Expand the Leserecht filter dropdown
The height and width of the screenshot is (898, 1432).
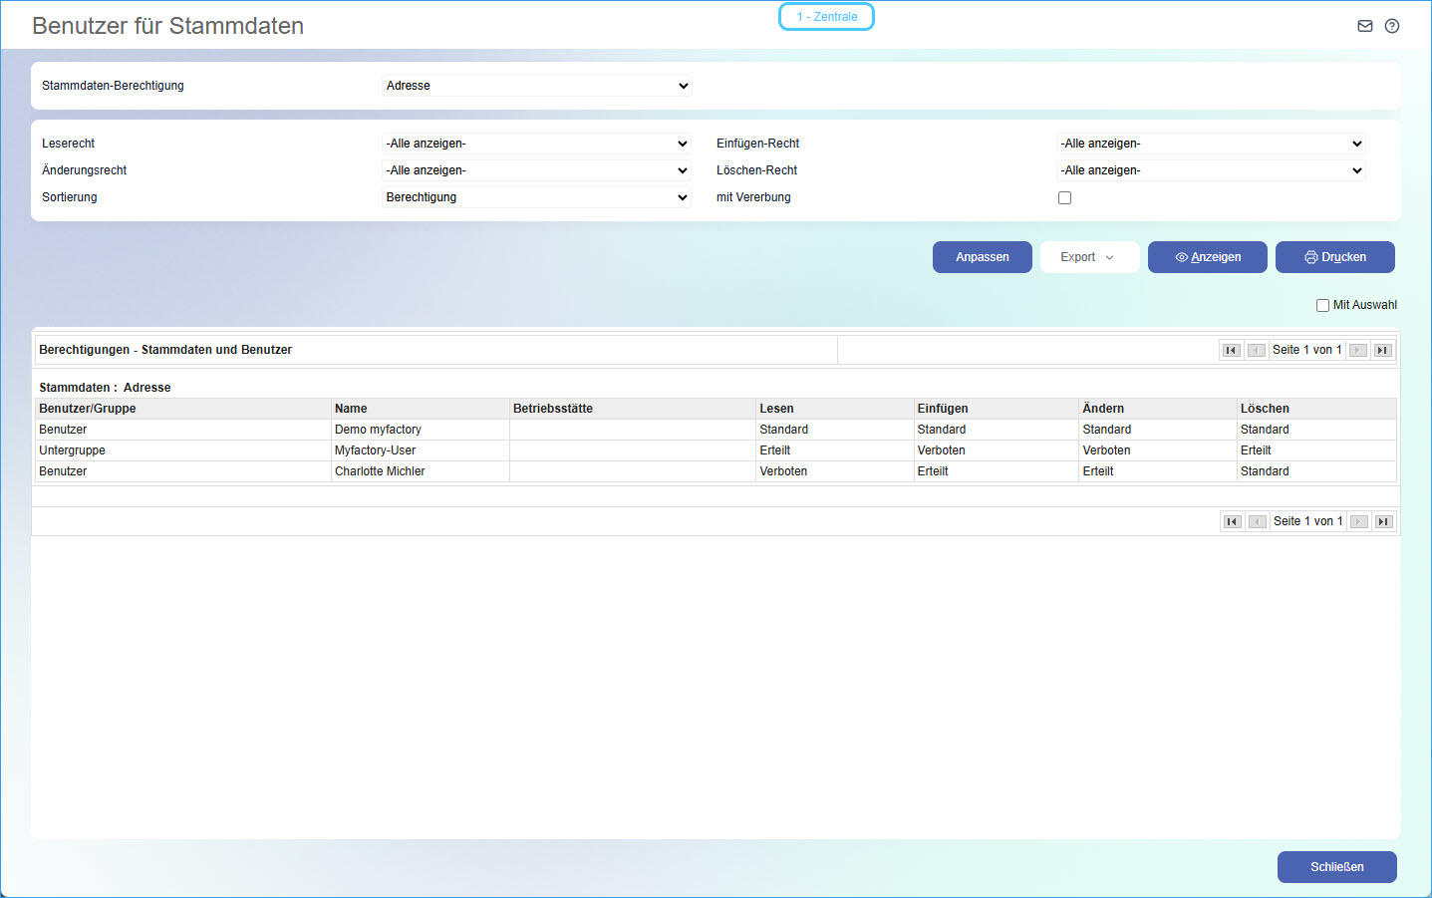point(536,144)
